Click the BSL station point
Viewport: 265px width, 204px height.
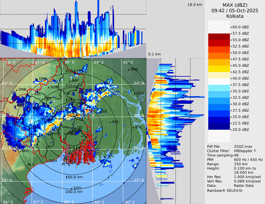click(x=134, y=127)
